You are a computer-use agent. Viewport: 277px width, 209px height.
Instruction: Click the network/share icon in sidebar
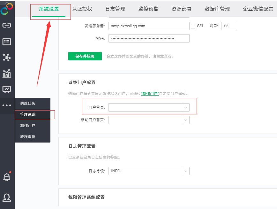7,58
